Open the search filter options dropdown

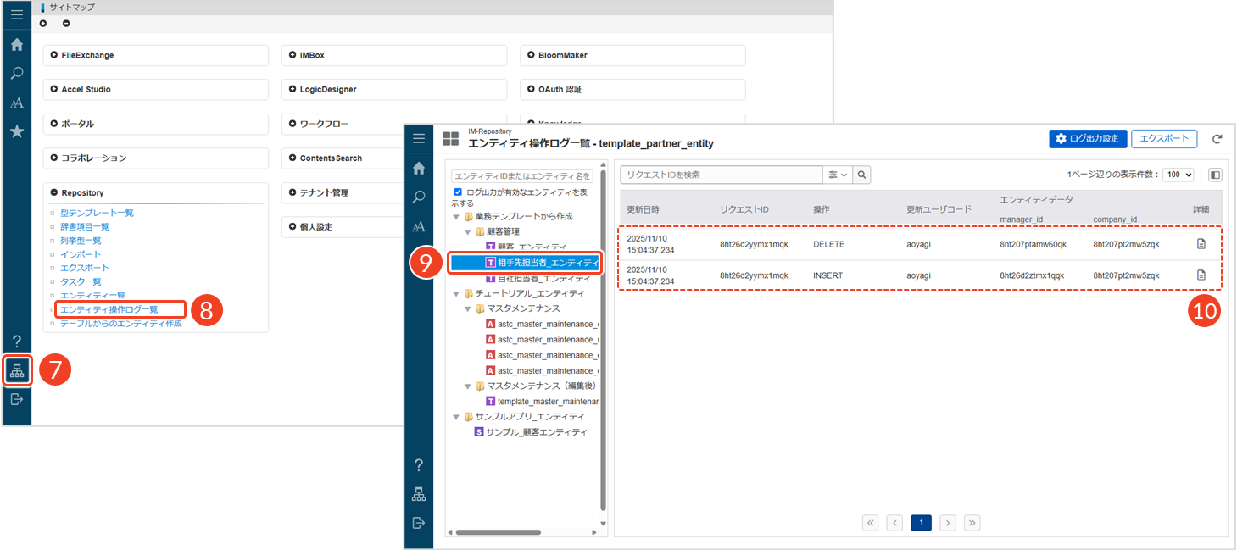(x=838, y=175)
